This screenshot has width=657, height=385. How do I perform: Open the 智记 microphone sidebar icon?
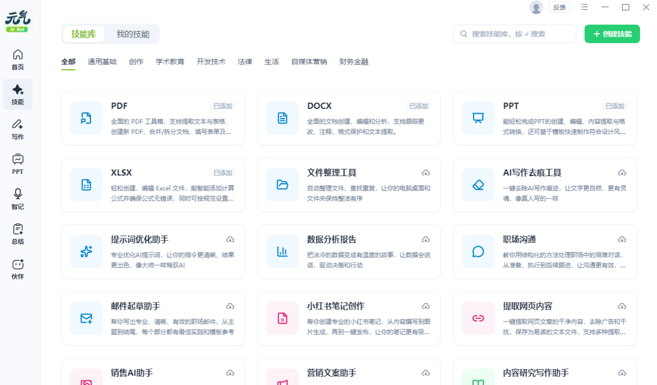click(18, 199)
